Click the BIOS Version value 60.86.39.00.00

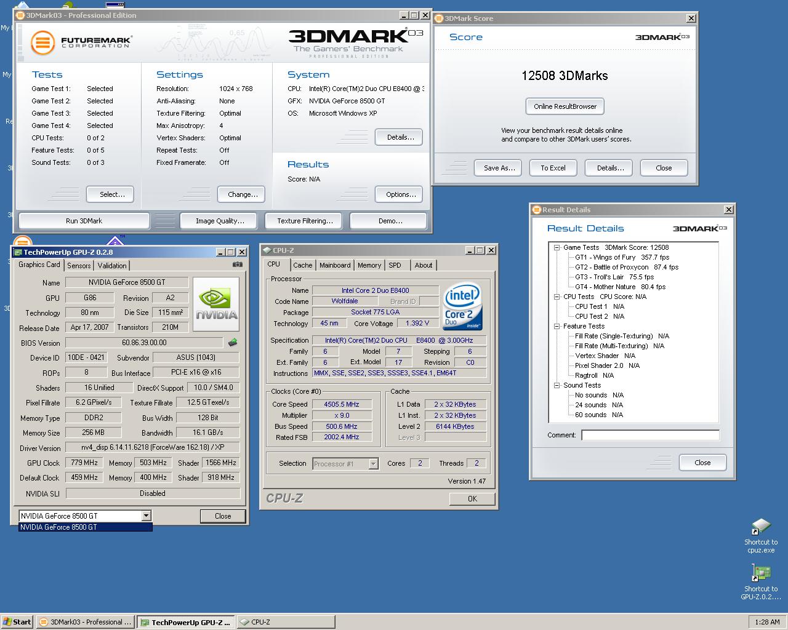144,343
